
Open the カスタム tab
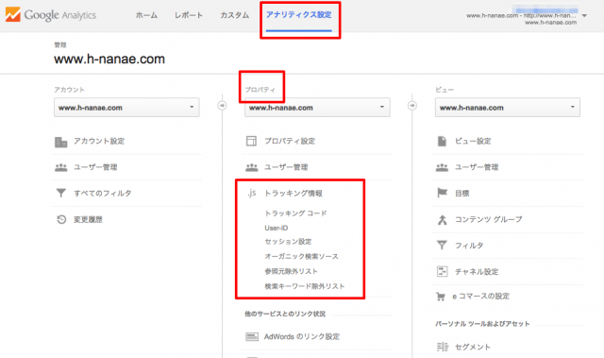pyautogui.click(x=235, y=15)
